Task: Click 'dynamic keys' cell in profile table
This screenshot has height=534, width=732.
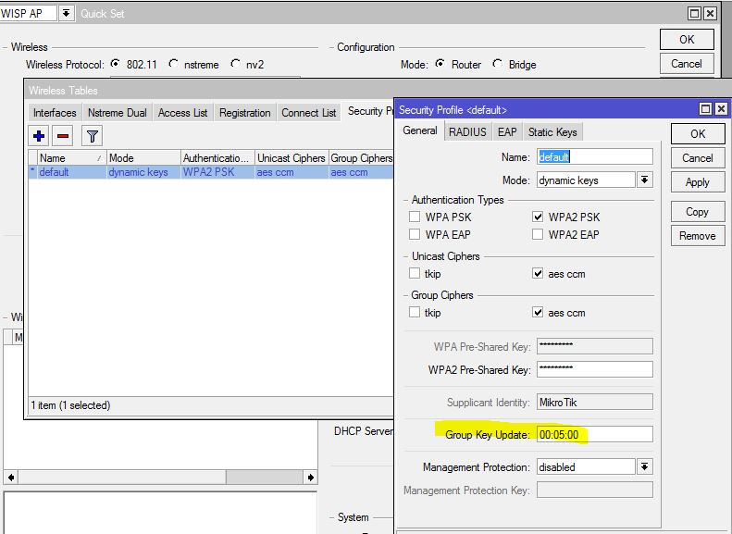Action: pyautogui.click(x=138, y=172)
